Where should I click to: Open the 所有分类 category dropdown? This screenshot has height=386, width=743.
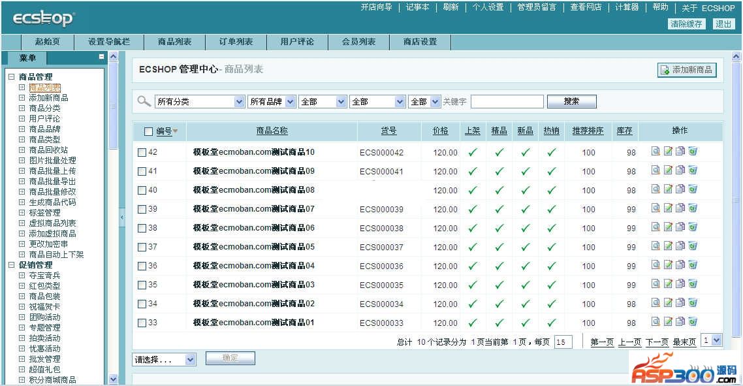(x=200, y=102)
